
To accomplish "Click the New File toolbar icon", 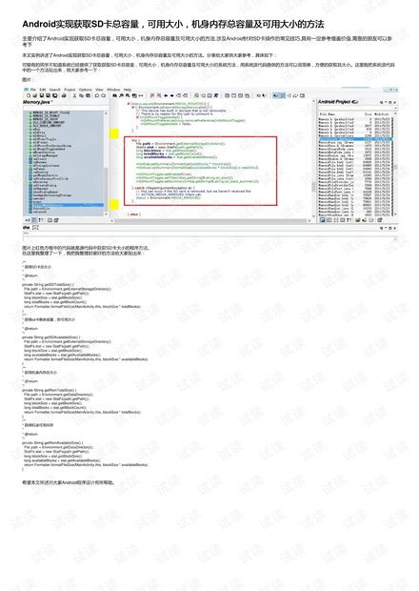I will pyautogui.click(x=29, y=95).
